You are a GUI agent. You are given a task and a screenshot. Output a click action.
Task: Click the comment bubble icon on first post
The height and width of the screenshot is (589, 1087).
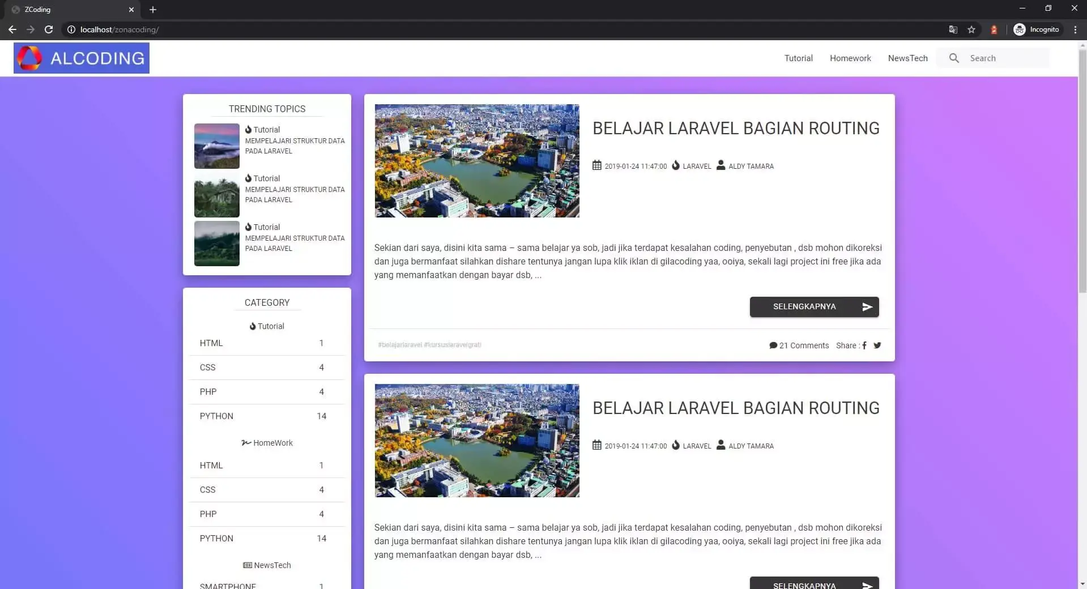click(773, 345)
